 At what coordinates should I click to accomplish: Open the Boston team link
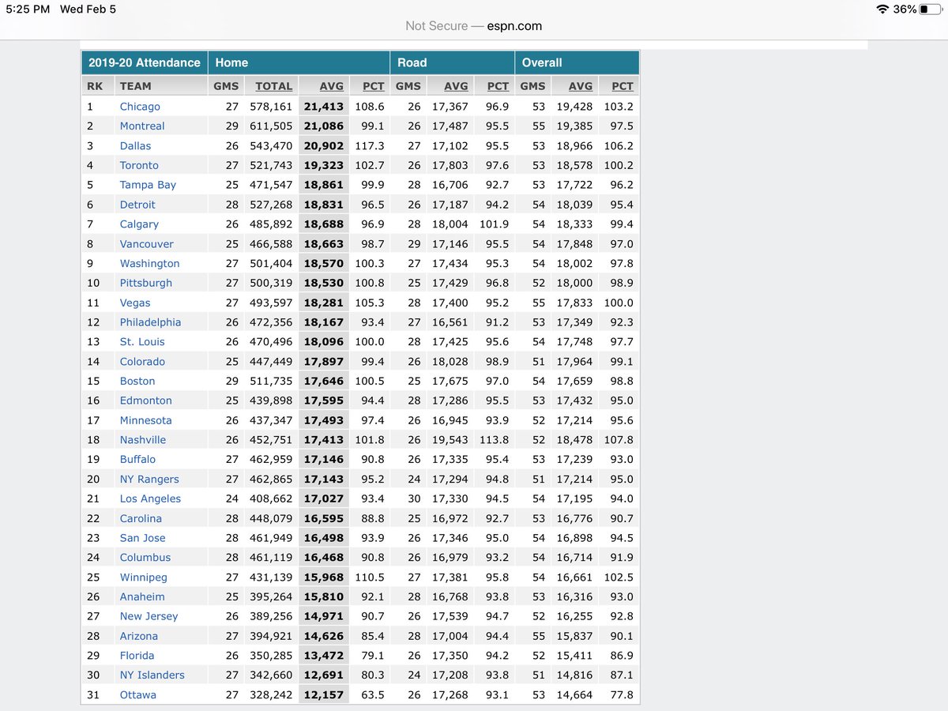137,381
